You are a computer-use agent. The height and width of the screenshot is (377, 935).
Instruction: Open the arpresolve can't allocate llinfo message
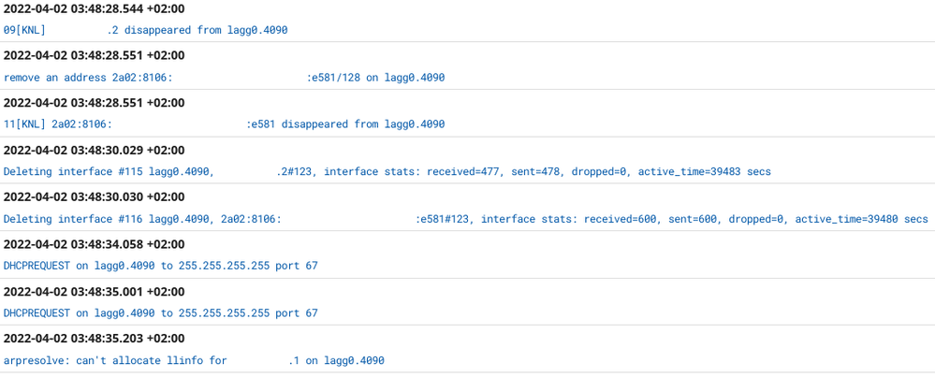click(x=194, y=360)
